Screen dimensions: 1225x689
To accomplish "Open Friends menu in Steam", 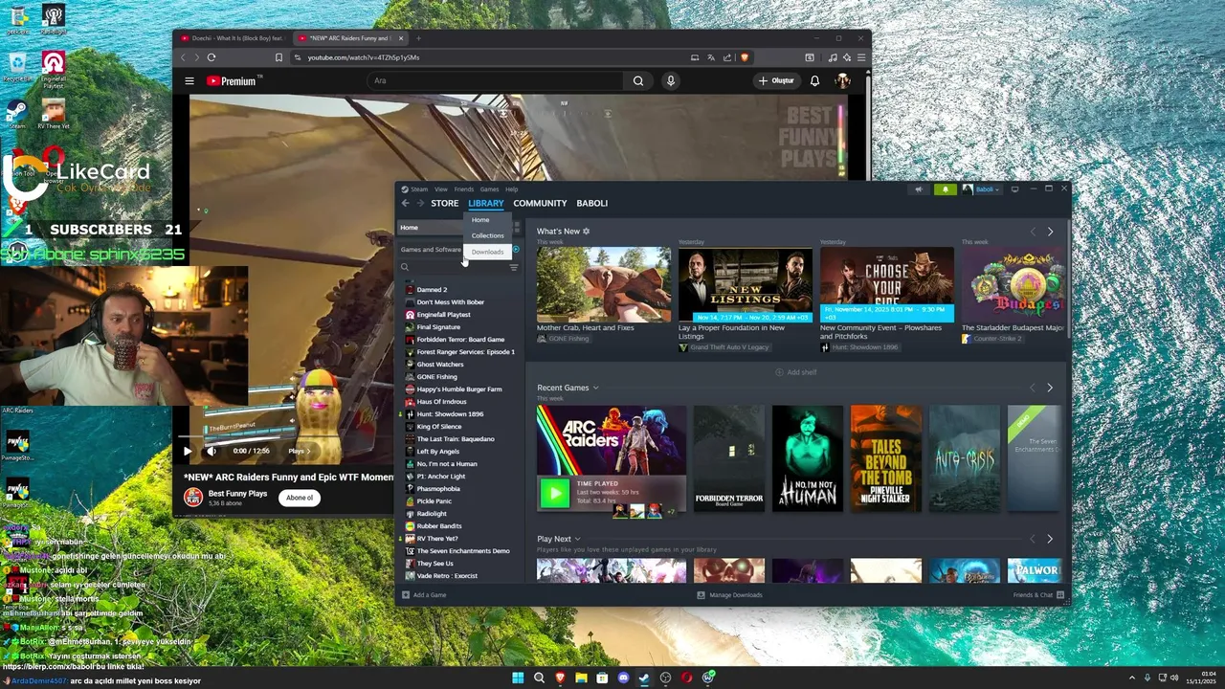I will [x=464, y=189].
